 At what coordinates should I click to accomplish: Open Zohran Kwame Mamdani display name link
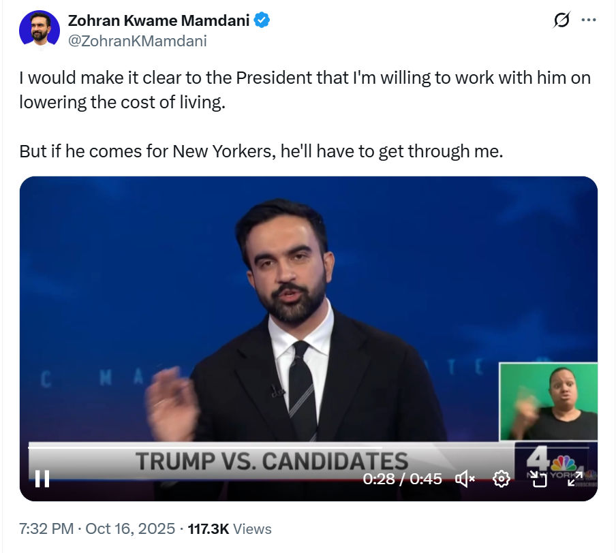(159, 21)
